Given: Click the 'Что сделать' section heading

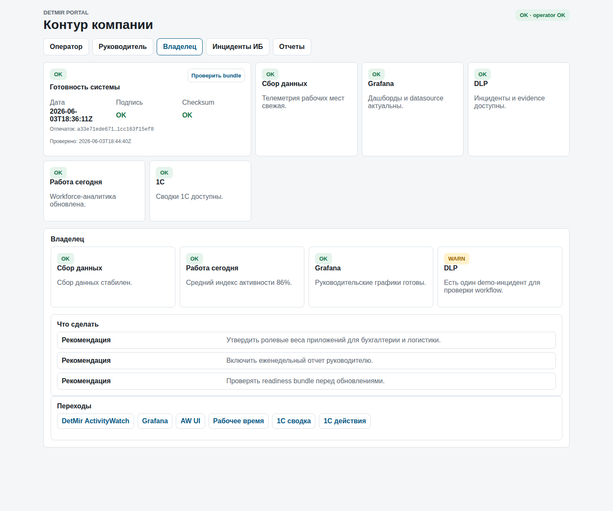Looking at the screenshot, I should click(x=78, y=324).
